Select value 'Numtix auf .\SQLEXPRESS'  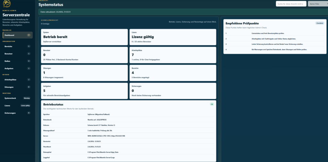pos(97,120)
